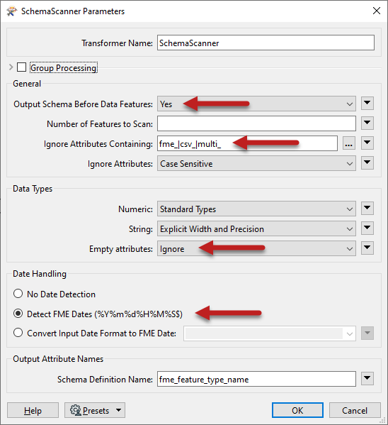
Task: Click the Output Attribute Names group title
Action: (58, 359)
